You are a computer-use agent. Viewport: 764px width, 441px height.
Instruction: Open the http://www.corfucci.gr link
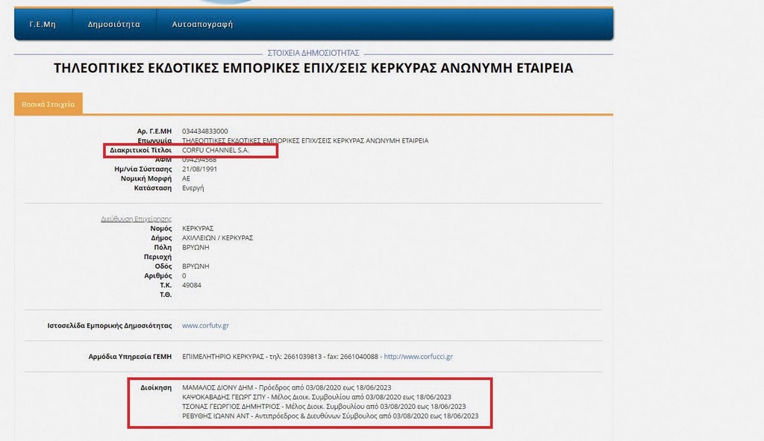tap(418, 357)
